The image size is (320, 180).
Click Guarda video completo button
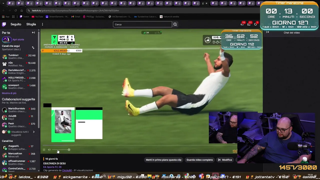tap(200, 160)
